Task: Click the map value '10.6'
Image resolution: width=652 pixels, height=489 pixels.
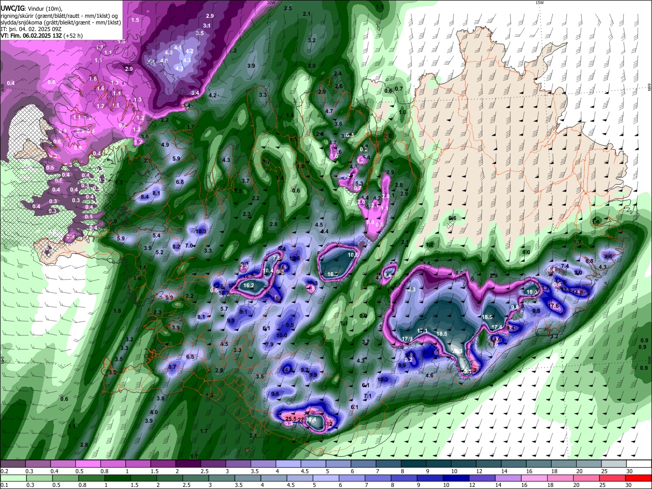Action: tap(353, 255)
